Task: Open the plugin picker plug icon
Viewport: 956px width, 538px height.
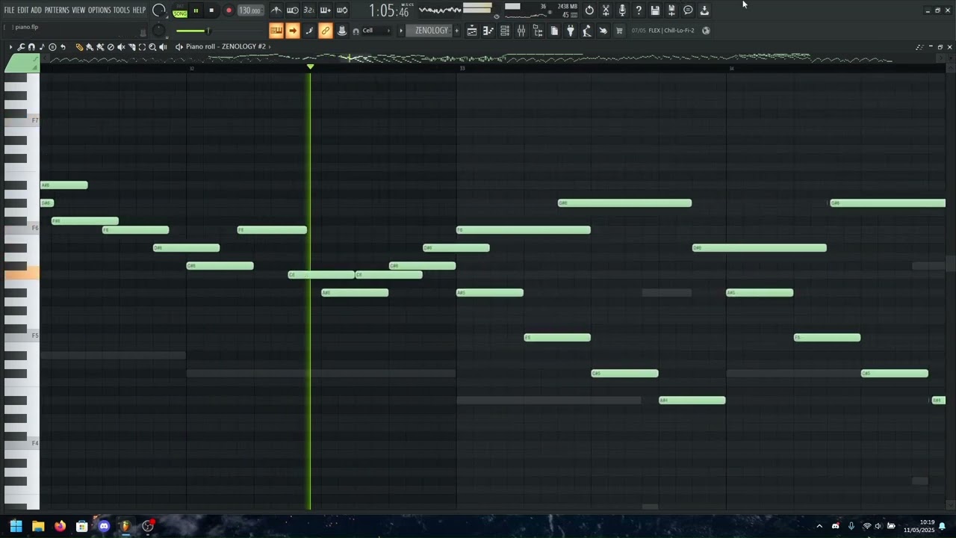Action: [571, 31]
